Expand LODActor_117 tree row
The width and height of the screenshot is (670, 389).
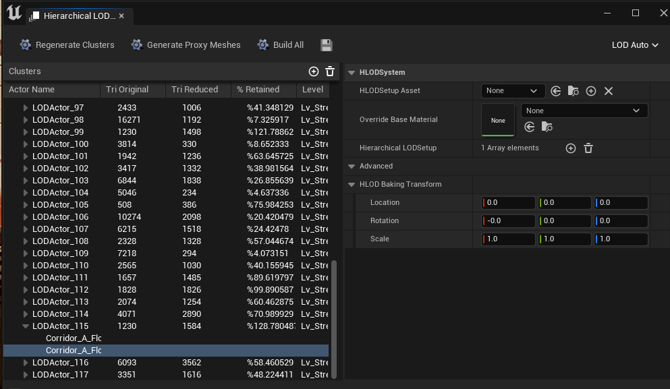25,374
